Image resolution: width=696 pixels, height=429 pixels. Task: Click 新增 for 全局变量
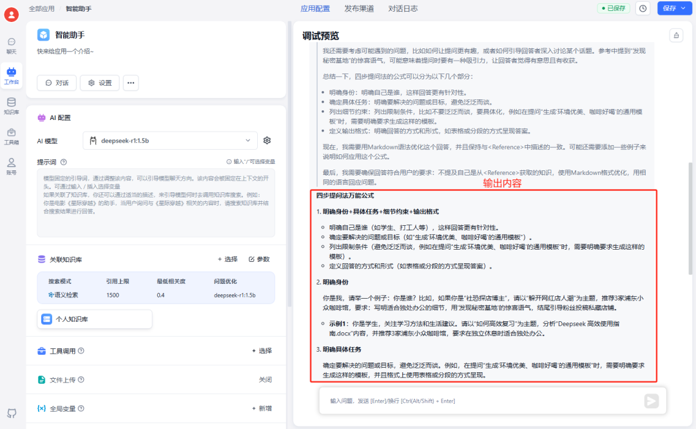coord(262,408)
